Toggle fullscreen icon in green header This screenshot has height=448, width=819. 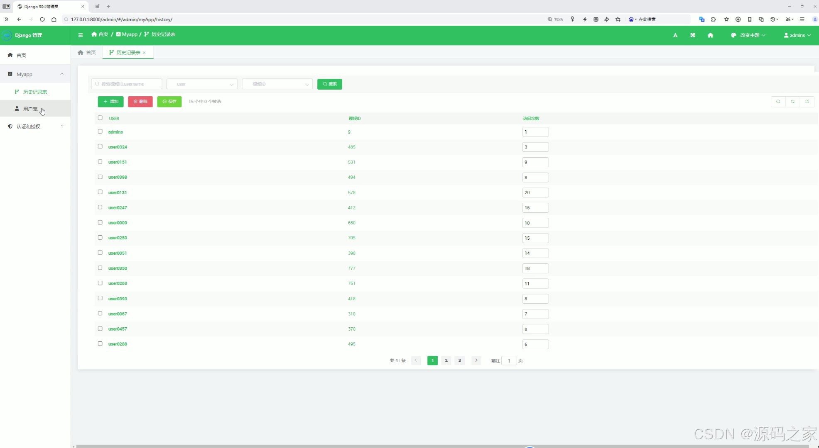pyautogui.click(x=693, y=35)
